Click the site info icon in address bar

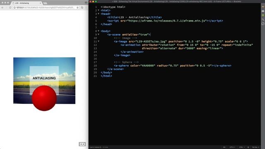pyautogui.click(x=15, y=7)
